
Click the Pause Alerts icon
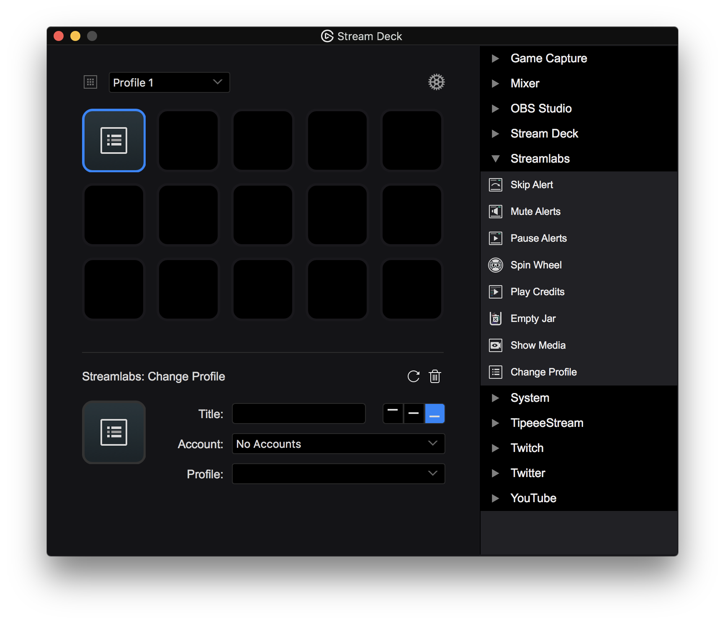[x=496, y=238]
